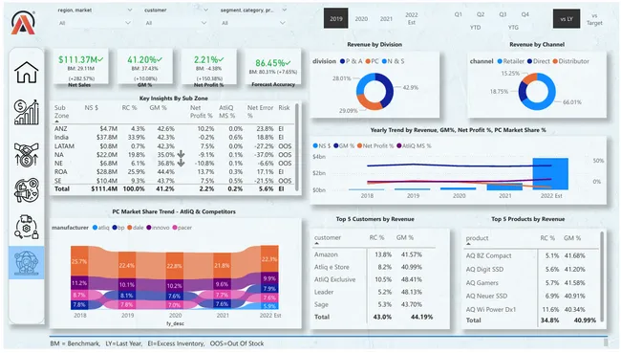Click the 2022 Est revenue bar
Viewport: 621px width, 353px height.
(550, 174)
